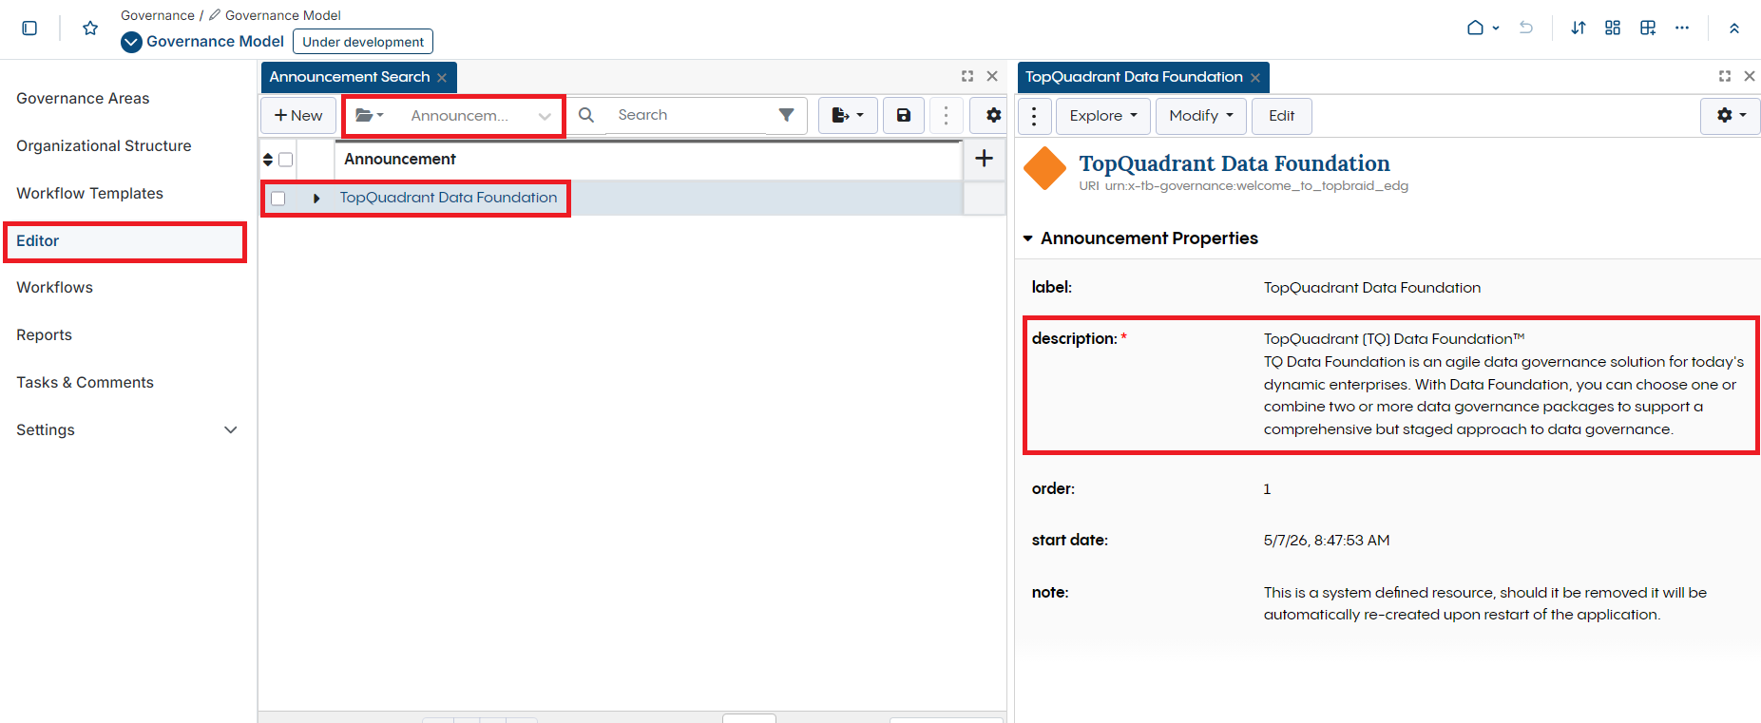The height and width of the screenshot is (723, 1761).
Task: Open the Governance Model blue chevron menu
Action: point(131,42)
